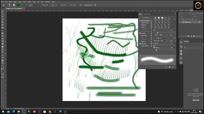The width and height of the screenshot is (204, 114).
Task: Click Clean brush after each stroke icon
Action: [26, 5]
